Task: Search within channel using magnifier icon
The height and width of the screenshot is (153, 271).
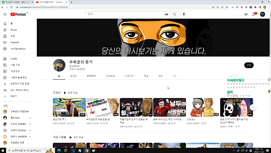Action: click(x=175, y=76)
